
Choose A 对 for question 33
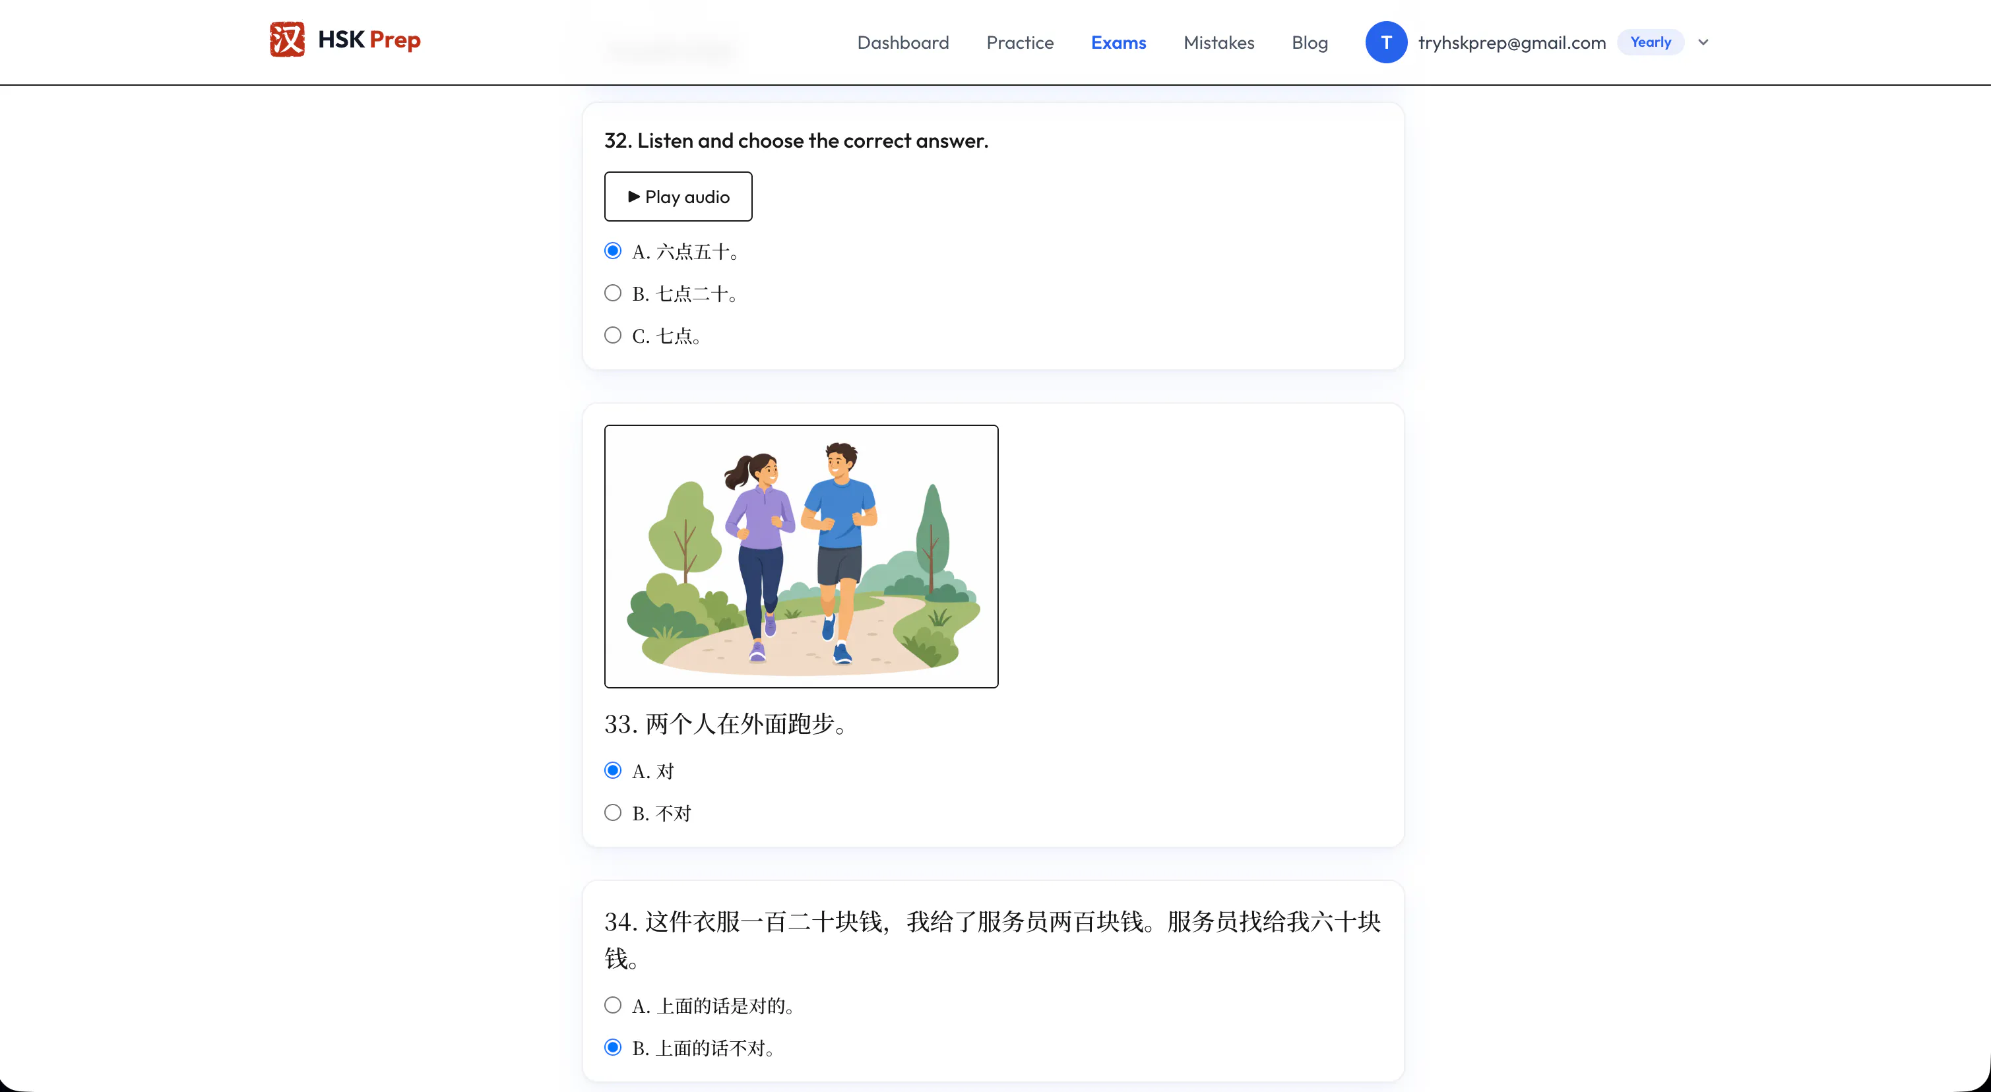click(x=613, y=770)
